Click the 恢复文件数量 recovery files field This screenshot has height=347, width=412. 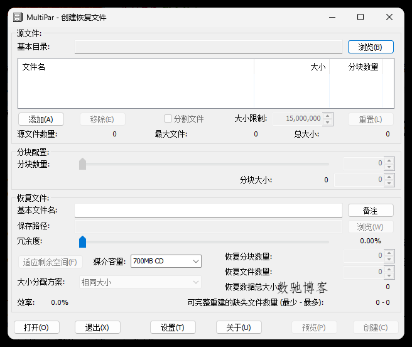click(364, 272)
